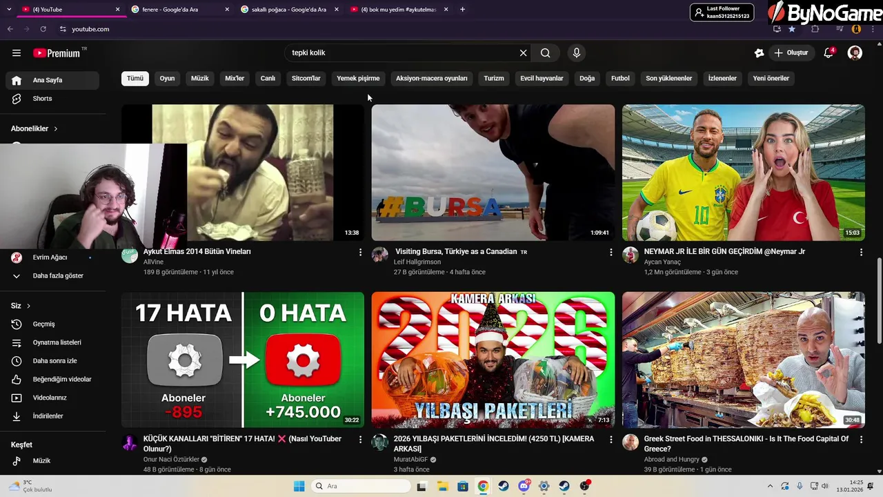
Task: Open the Chrome three-dot menu
Action: [x=871, y=29]
